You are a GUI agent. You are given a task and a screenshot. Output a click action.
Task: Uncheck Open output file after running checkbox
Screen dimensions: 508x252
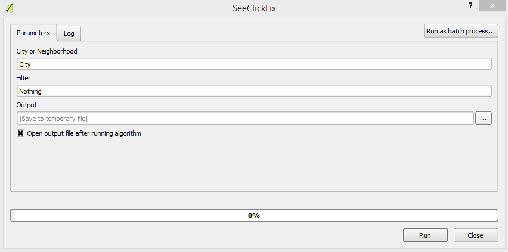(x=21, y=133)
